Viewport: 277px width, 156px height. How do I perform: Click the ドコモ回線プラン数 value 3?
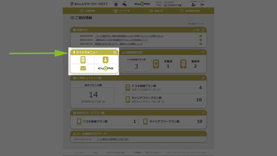click(x=136, y=67)
